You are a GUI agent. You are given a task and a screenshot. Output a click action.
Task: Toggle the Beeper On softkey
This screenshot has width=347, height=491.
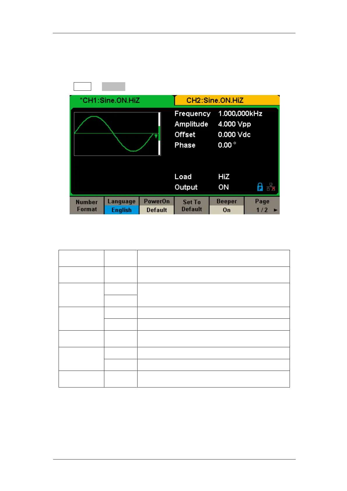tap(227, 206)
